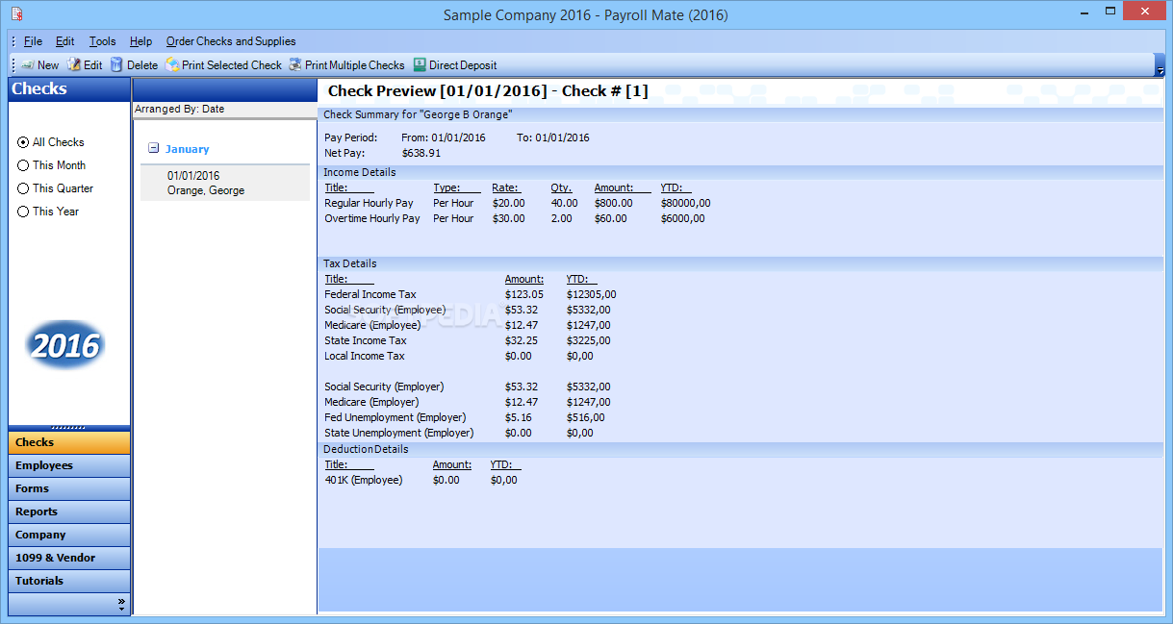Click the Check Summary for George B Orange header
1173x624 pixels.
(x=740, y=114)
